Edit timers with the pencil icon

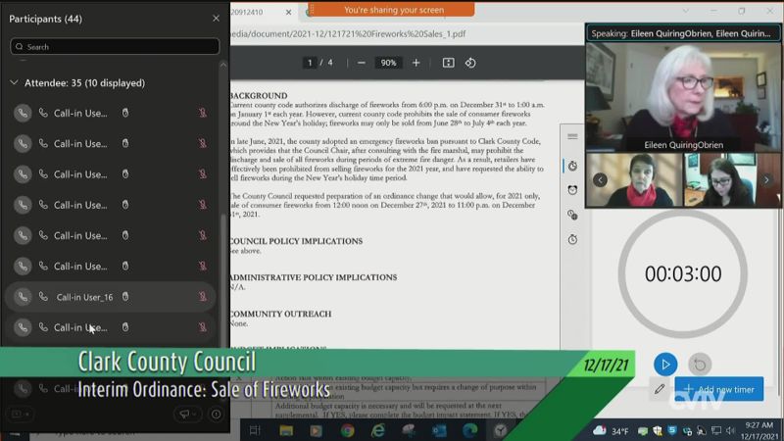pos(660,389)
